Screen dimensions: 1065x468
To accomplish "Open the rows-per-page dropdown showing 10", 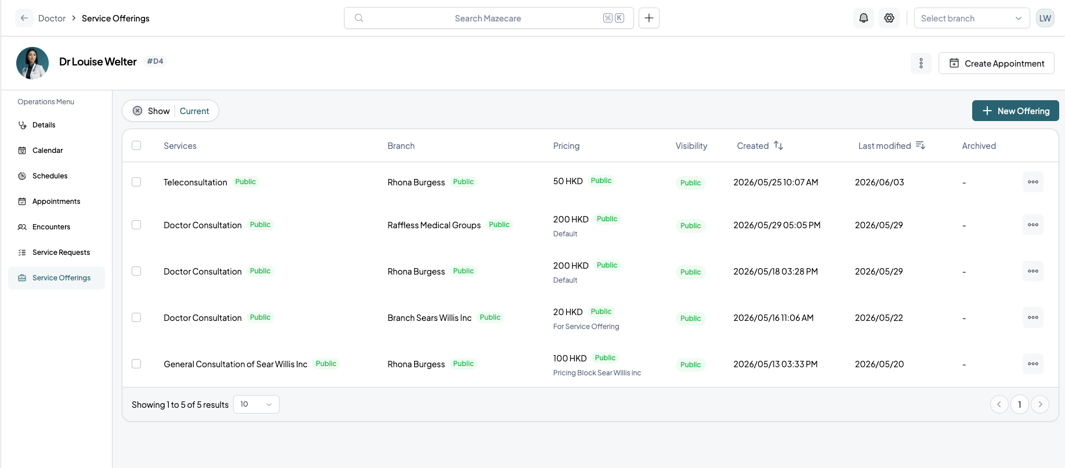I will point(256,404).
